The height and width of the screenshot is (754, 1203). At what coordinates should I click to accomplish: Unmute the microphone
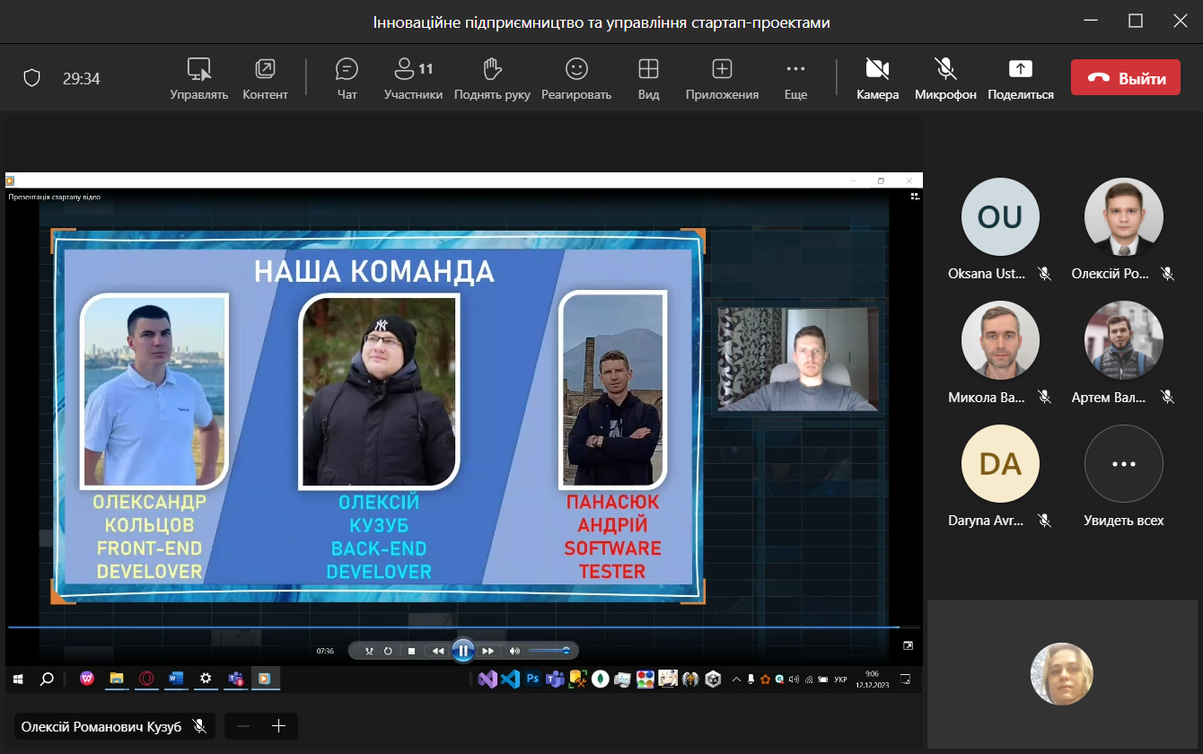click(945, 78)
